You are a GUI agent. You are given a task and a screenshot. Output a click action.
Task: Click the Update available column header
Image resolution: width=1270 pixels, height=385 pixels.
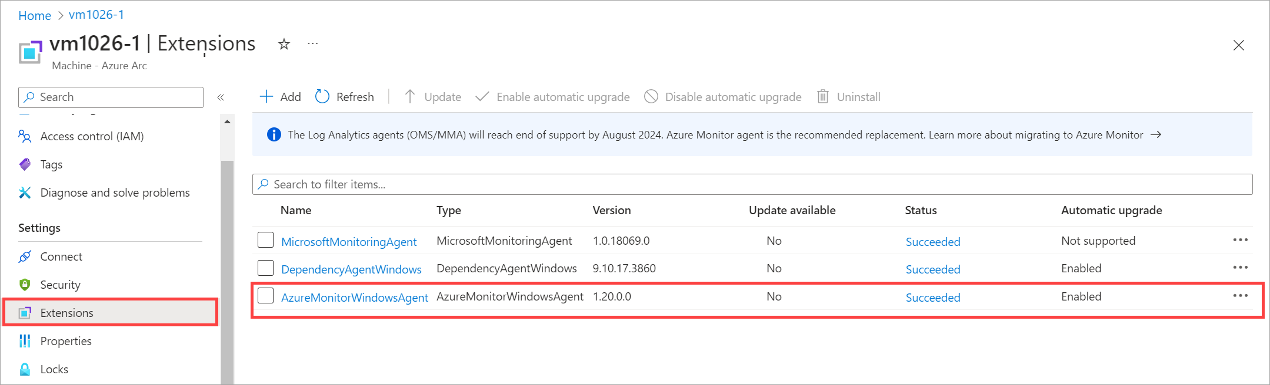click(792, 210)
